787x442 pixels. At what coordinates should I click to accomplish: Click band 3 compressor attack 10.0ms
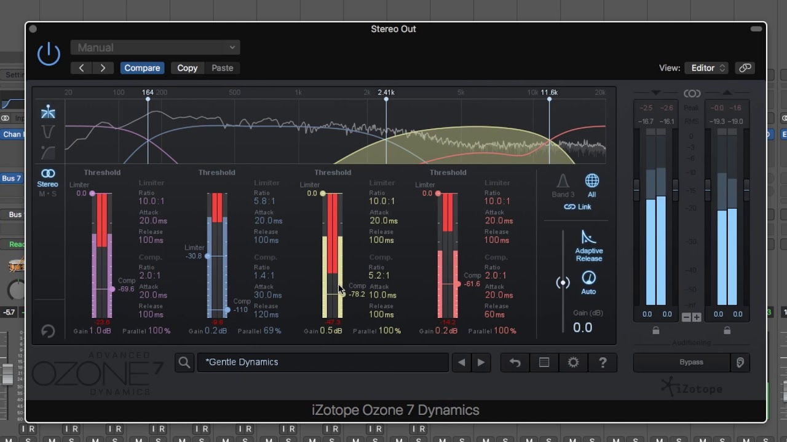[x=383, y=295]
